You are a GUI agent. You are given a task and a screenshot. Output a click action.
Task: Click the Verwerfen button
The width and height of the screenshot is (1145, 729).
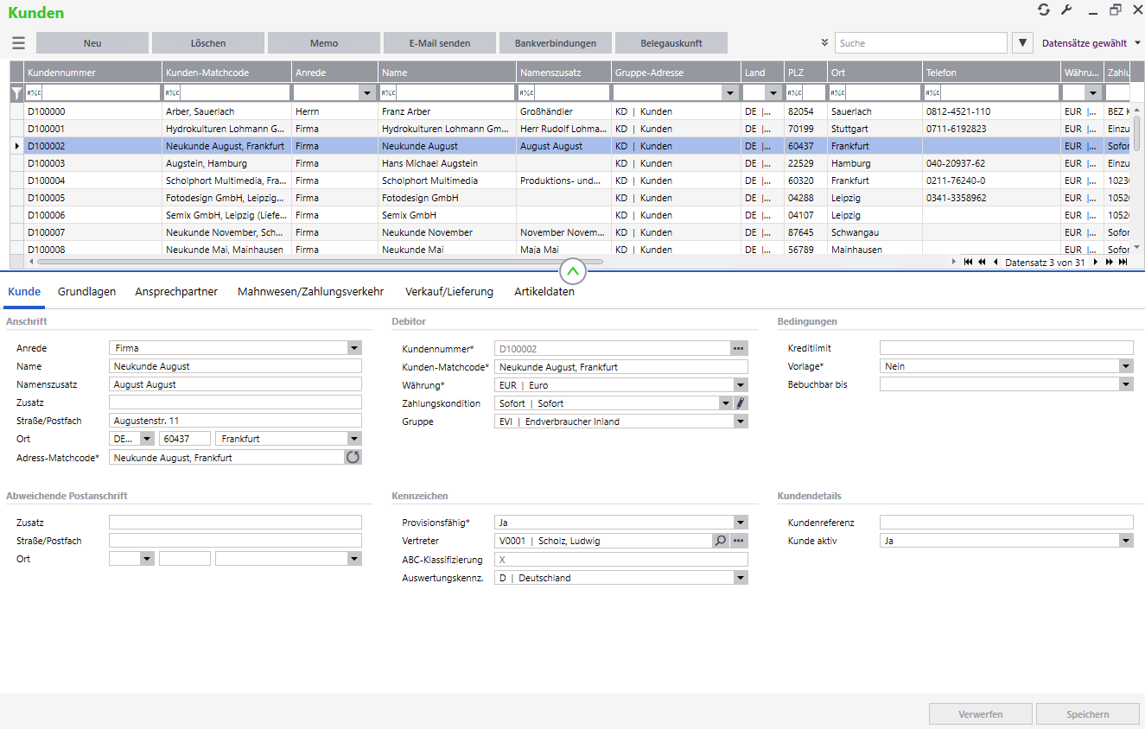[981, 714]
